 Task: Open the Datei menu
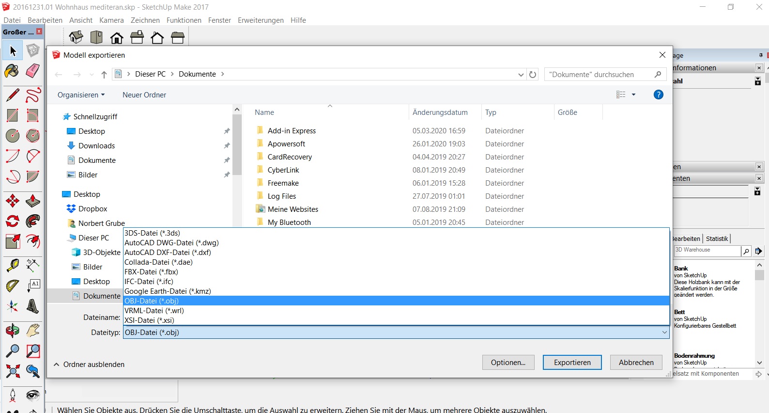(x=12, y=20)
